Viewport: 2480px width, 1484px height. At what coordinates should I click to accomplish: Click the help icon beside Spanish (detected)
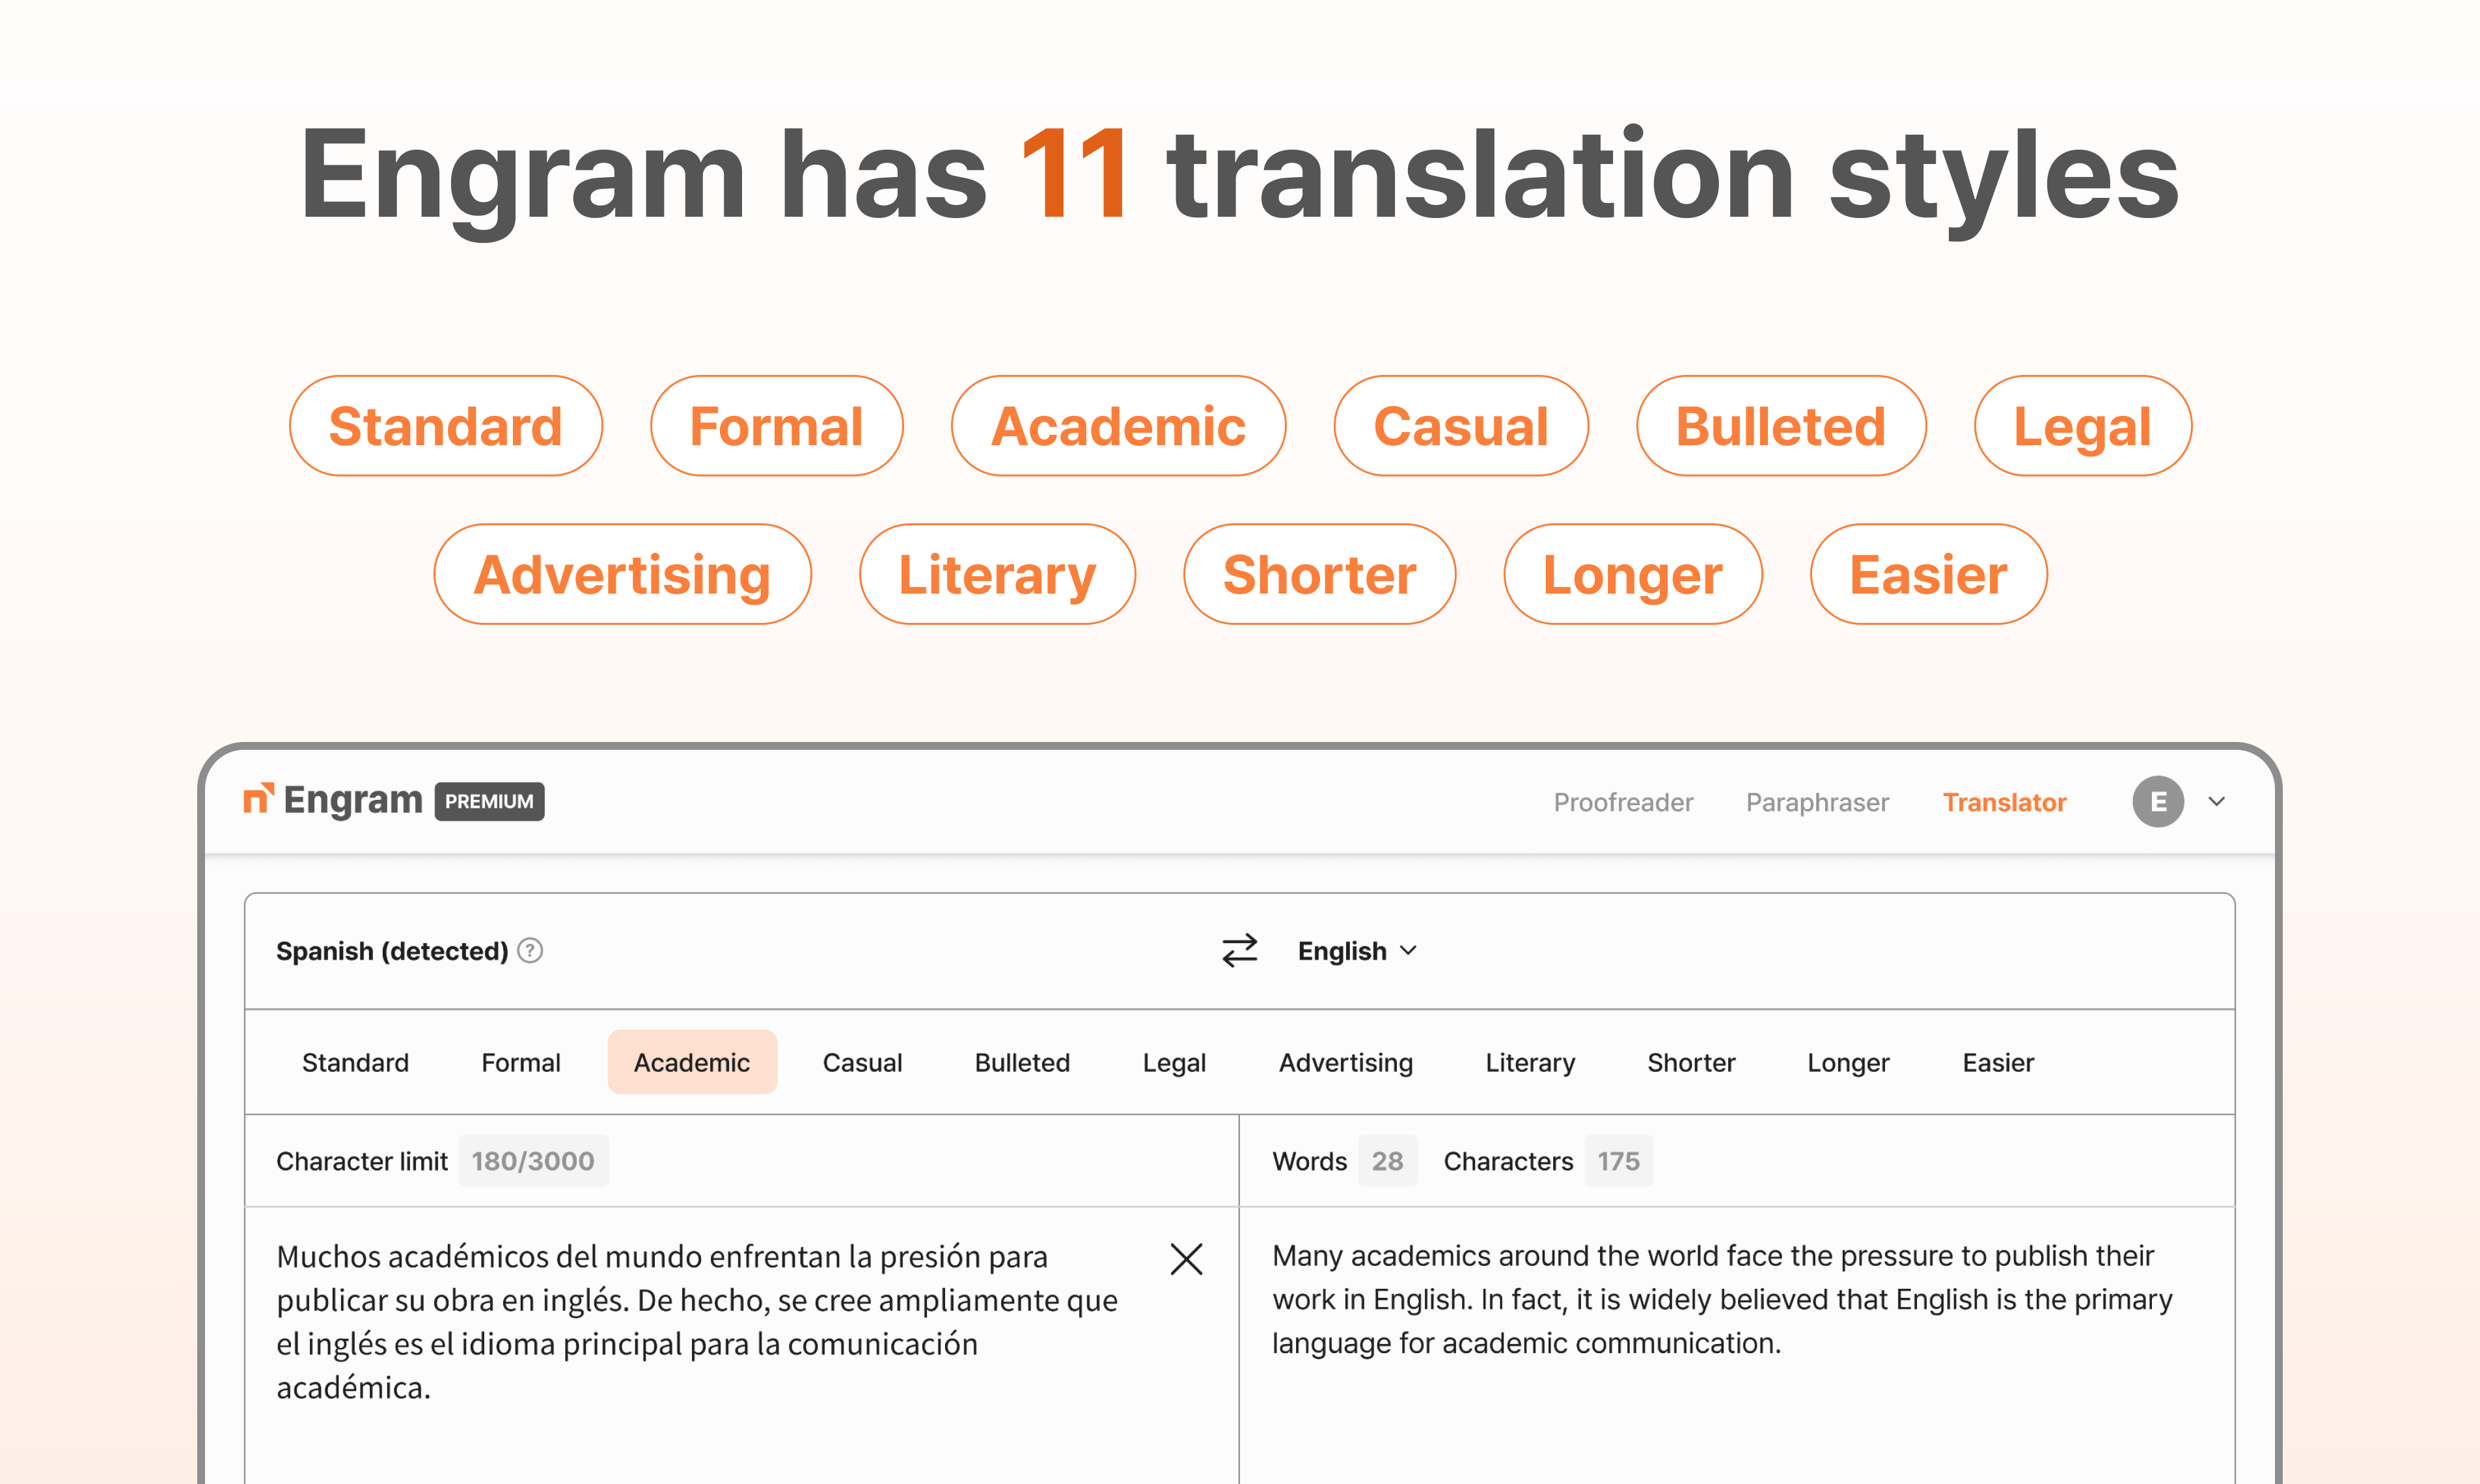(530, 950)
